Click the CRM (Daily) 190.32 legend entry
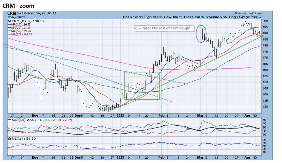The height and width of the screenshot is (163, 282). pyautogui.click(x=26, y=21)
